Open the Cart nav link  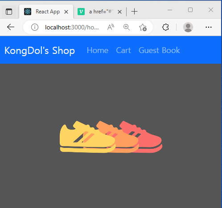coord(123,50)
